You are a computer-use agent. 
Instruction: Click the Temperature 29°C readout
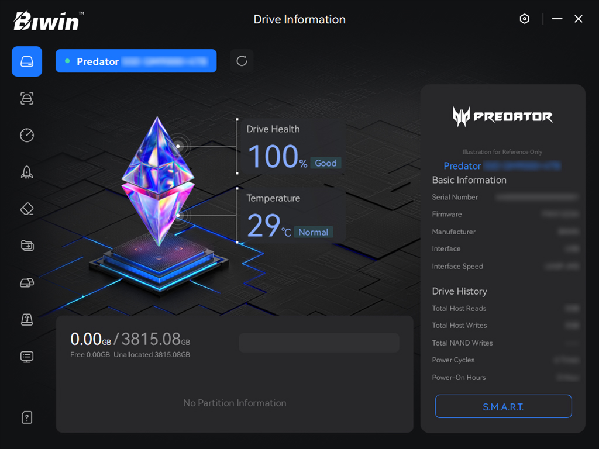click(x=268, y=226)
